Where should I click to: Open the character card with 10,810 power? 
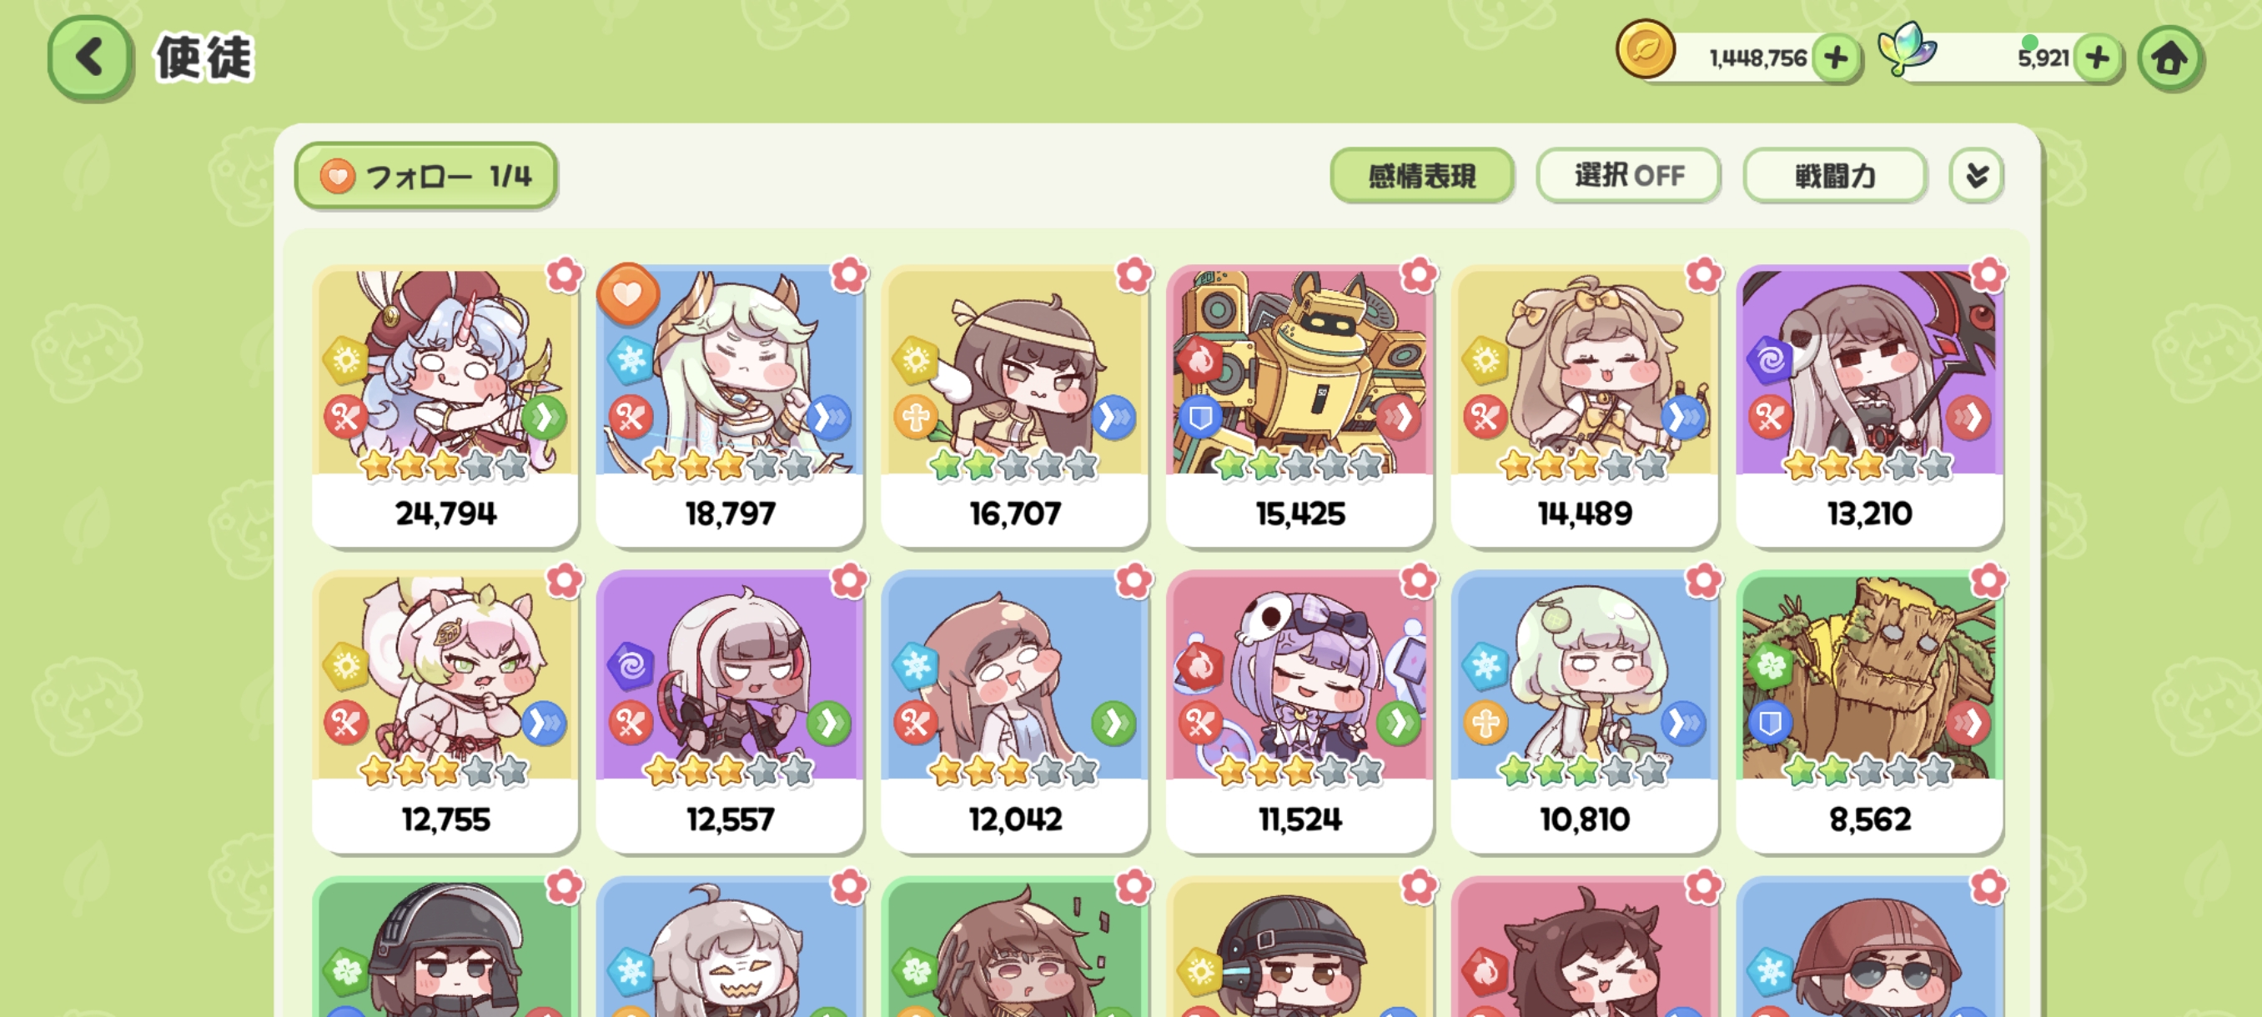click(1584, 713)
